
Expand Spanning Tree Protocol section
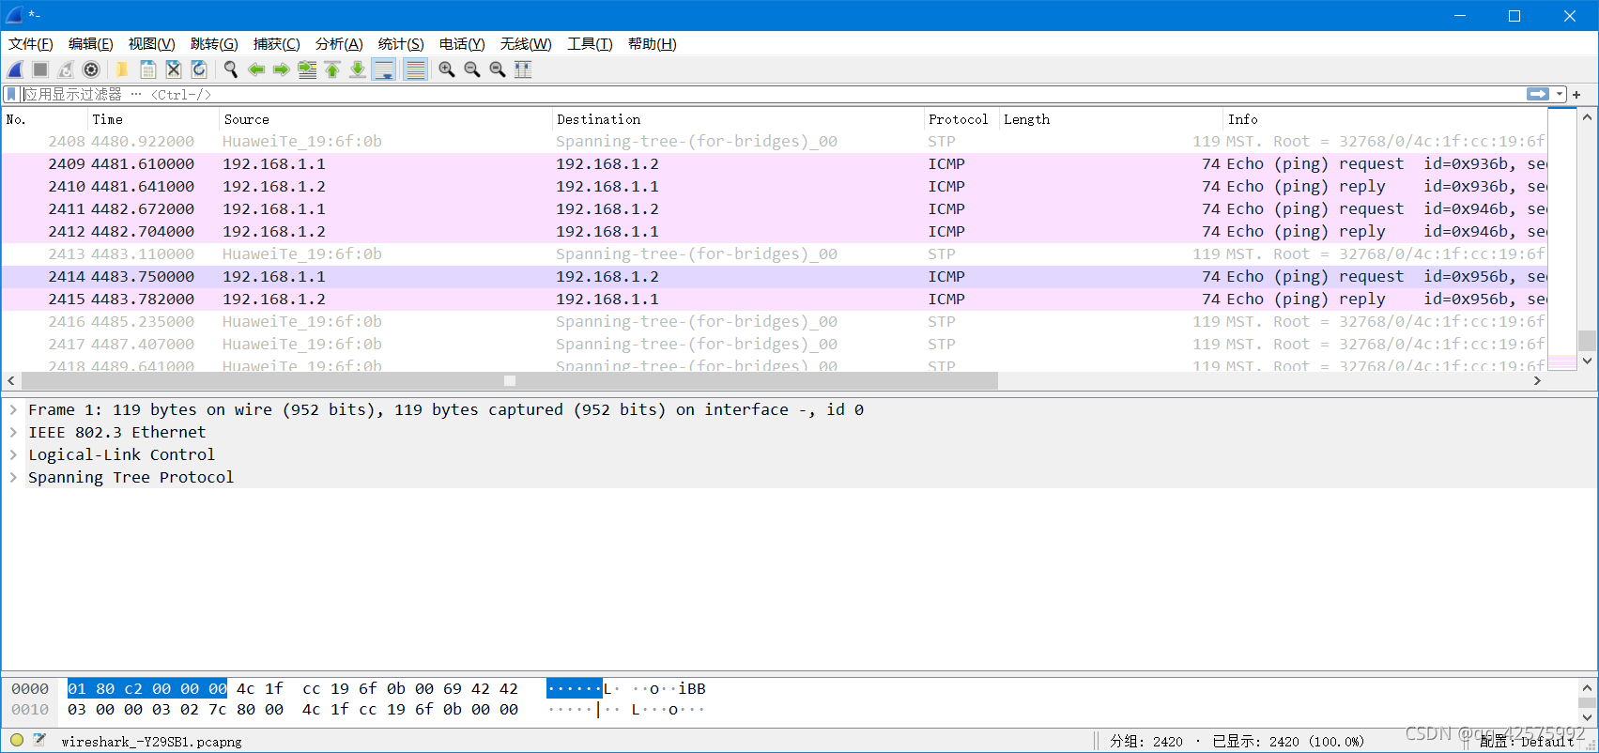13,478
